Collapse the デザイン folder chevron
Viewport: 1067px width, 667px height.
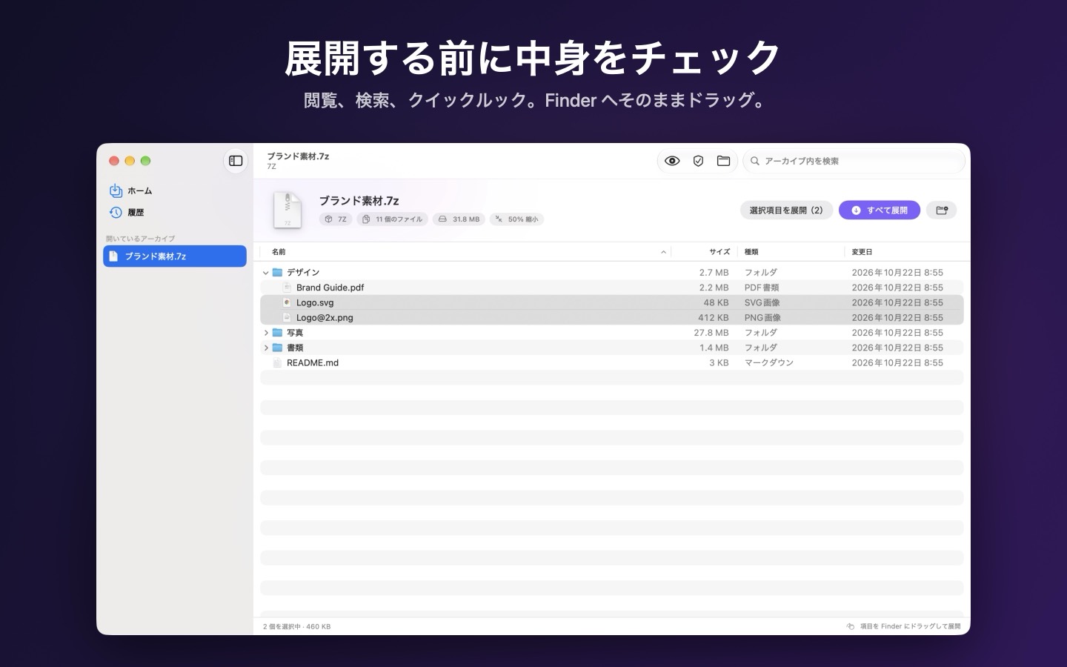[266, 273]
